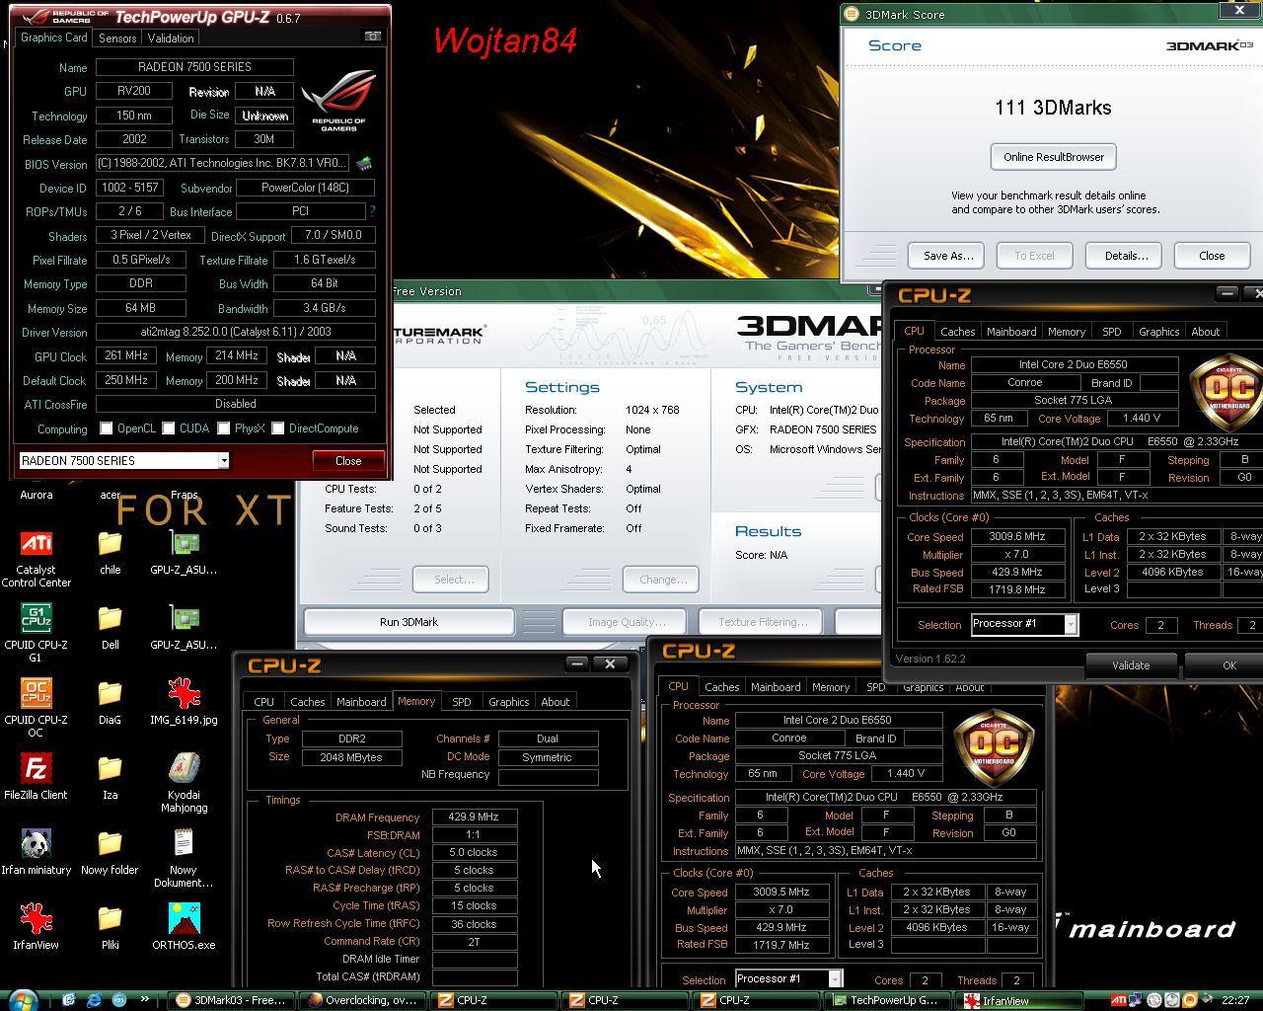This screenshot has height=1011, width=1263.
Task: Open Caches tab in bottom-center CPU-Z window
Action: pos(721,687)
